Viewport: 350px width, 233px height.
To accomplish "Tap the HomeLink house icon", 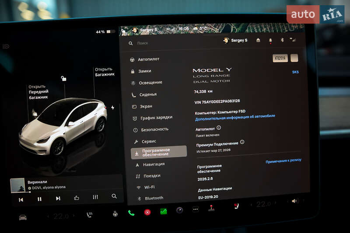I will pyautogui.click(x=258, y=40).
